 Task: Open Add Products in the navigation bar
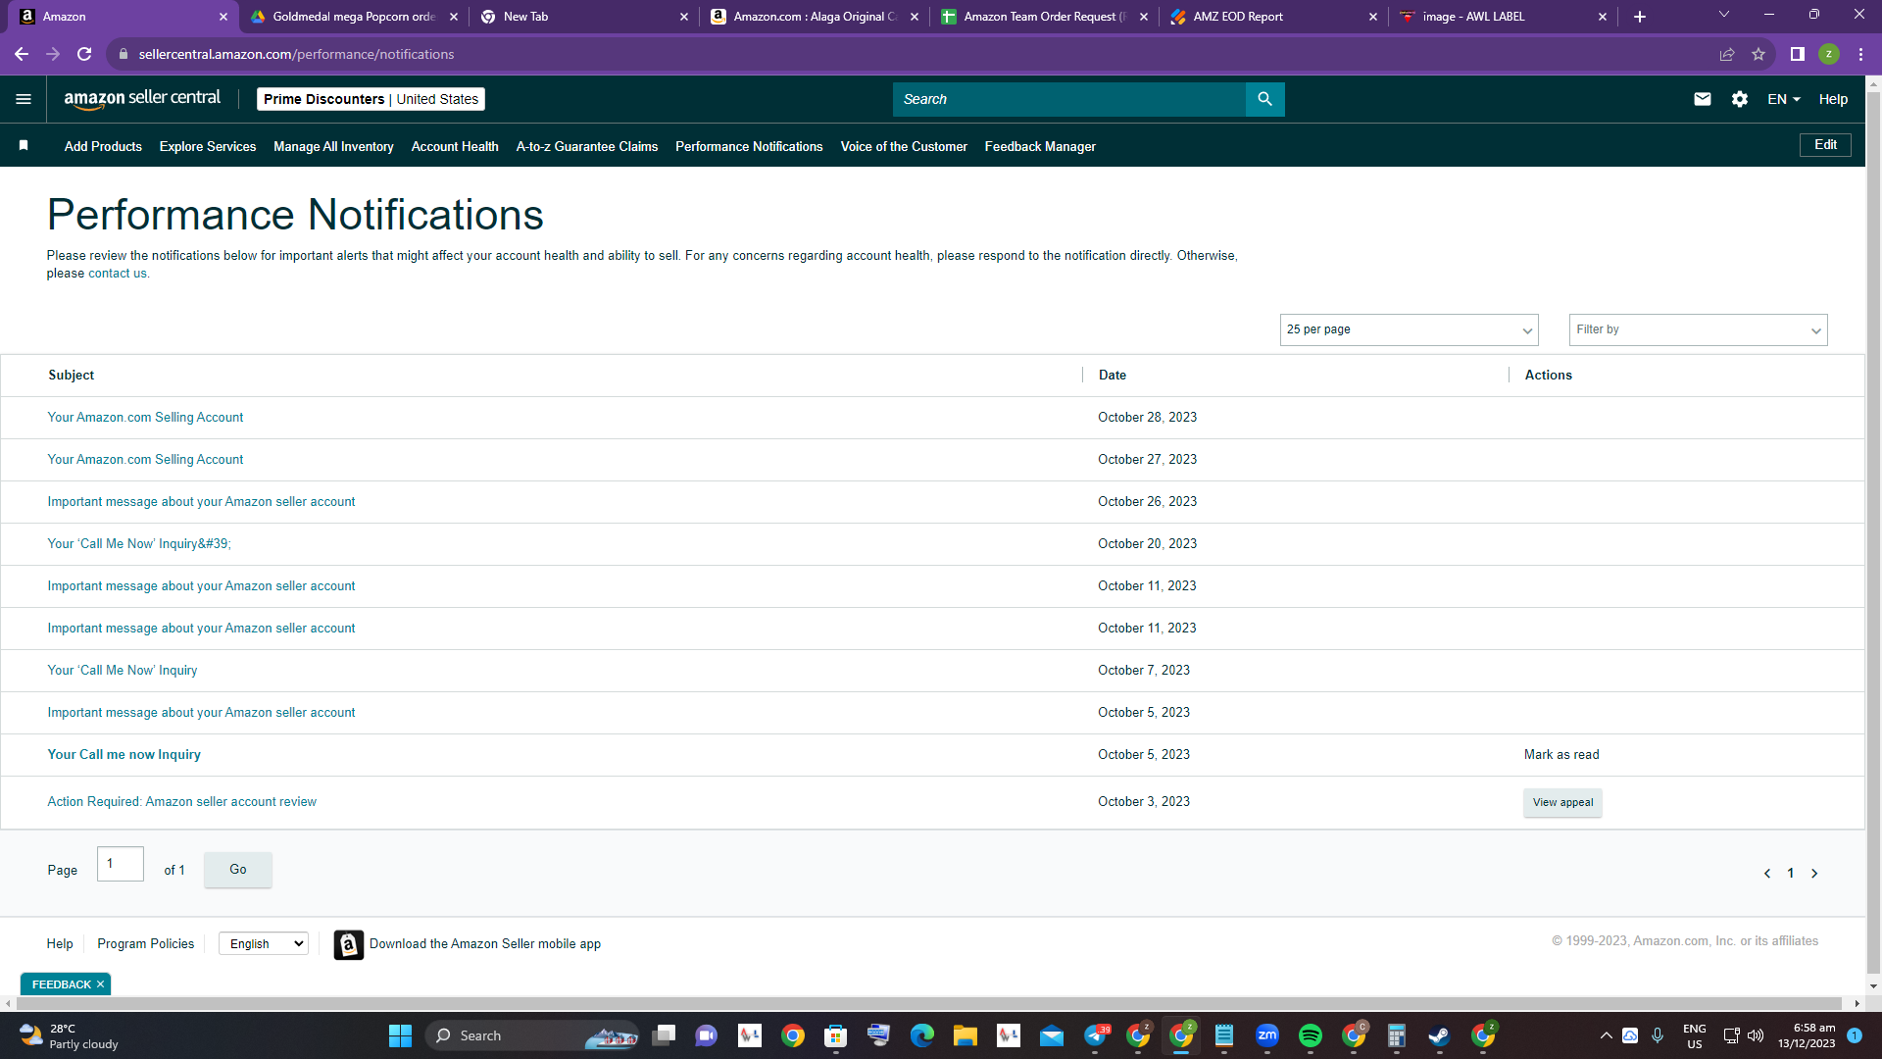click(103, 146)
